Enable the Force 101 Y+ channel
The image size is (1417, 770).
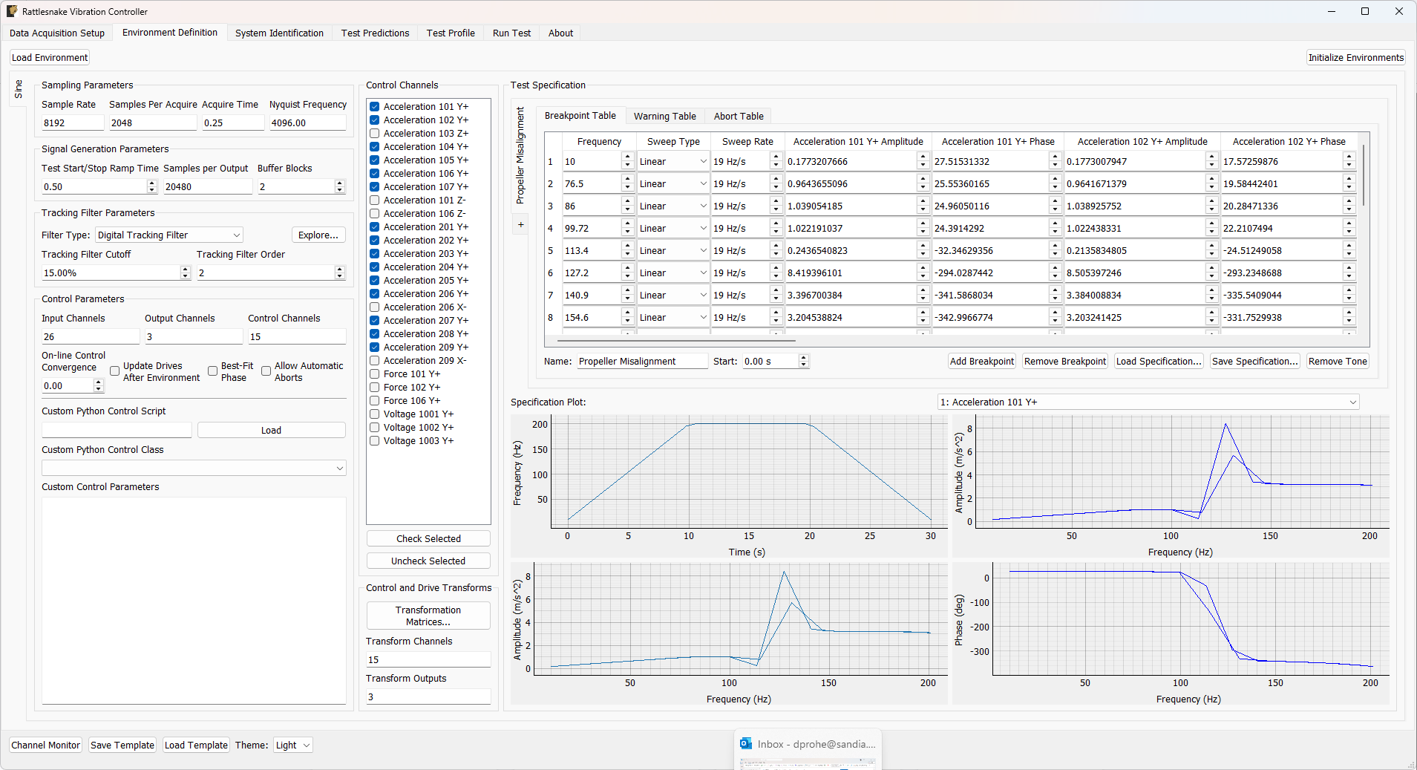point(375,374)
